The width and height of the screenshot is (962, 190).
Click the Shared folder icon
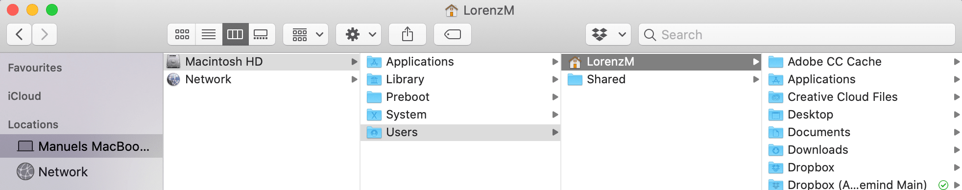(575, 79)
